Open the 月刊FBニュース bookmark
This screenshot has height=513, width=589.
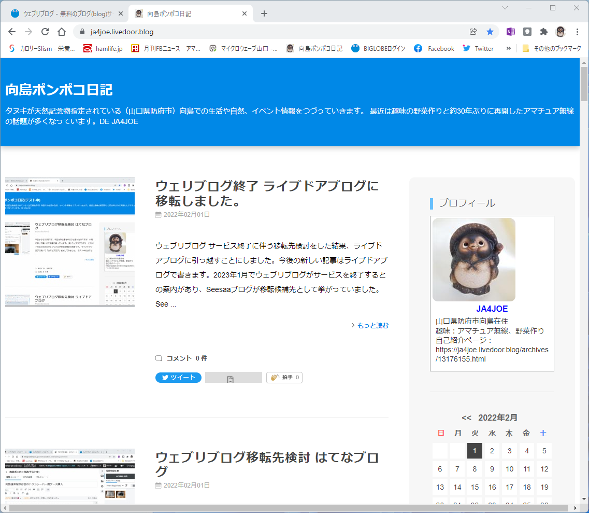click(166, 49)
